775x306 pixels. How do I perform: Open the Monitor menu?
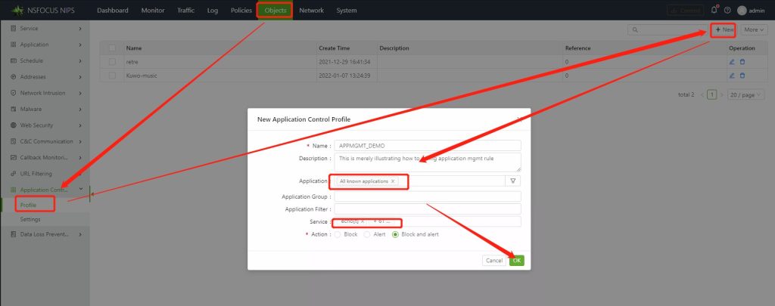(x=153, y=11)
